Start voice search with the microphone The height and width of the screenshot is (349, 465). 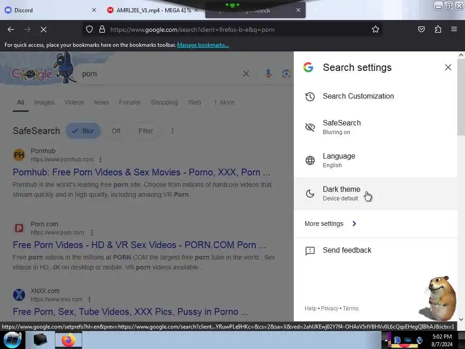(x=268, y=74)
